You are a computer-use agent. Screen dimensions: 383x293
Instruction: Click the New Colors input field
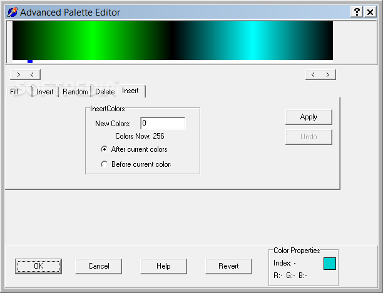pyautogui.click(x=163, y=123)
